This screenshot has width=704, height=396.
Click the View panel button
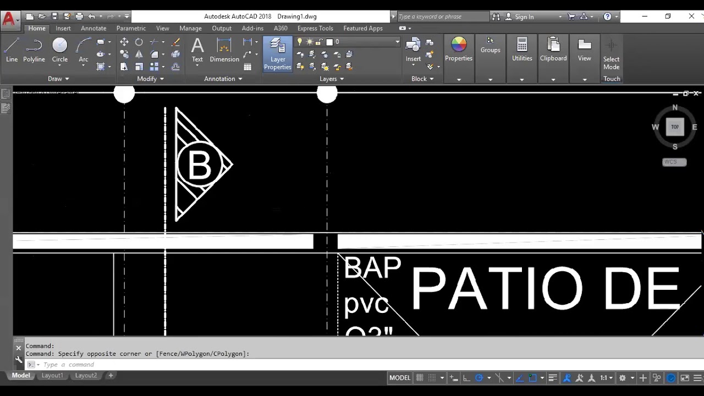[x=585, y=49]
